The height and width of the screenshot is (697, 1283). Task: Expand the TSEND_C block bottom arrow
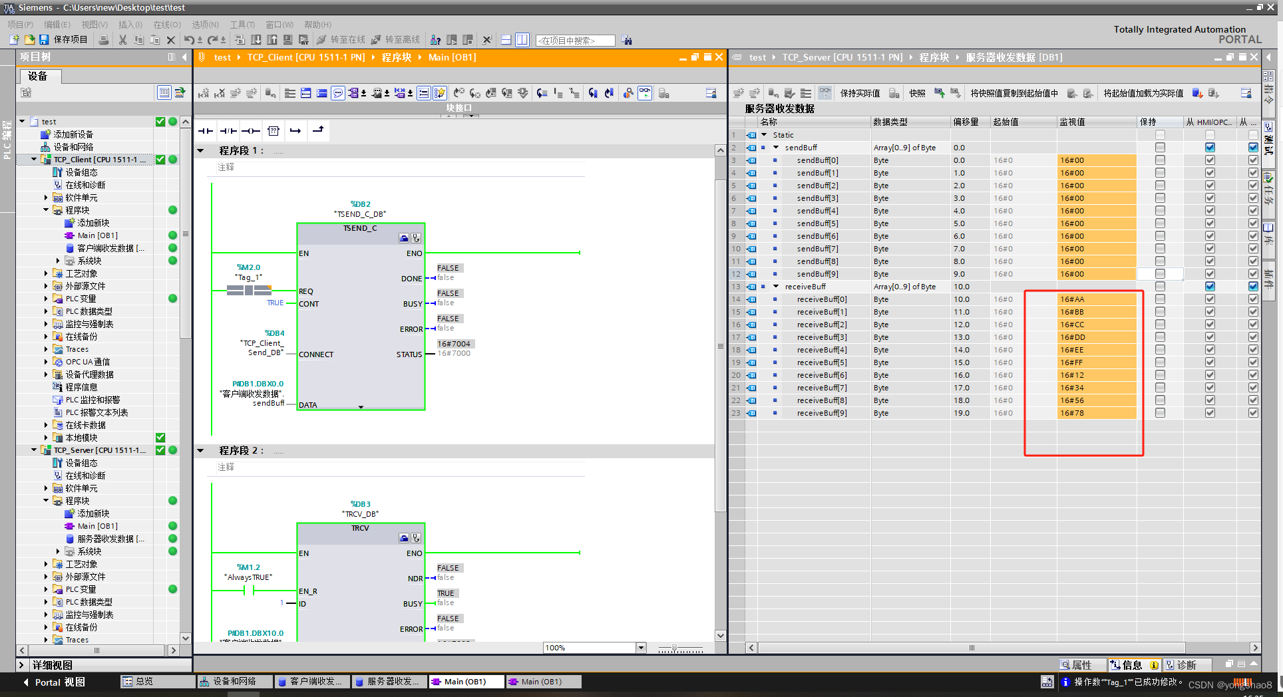[x=361, y=407]
